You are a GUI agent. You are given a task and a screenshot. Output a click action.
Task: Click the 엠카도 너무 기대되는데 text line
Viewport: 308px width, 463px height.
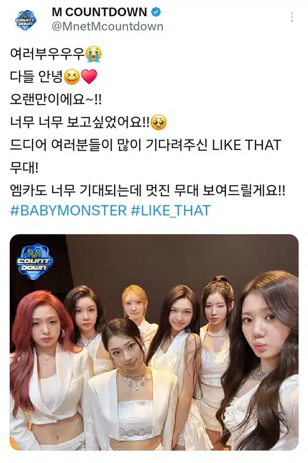pos(148,191)
